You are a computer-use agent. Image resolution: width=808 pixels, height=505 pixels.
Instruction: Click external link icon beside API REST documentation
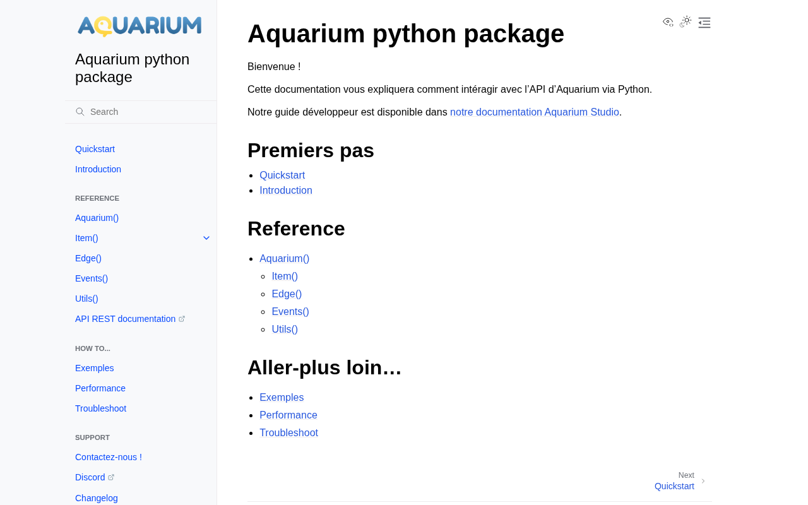182,319
